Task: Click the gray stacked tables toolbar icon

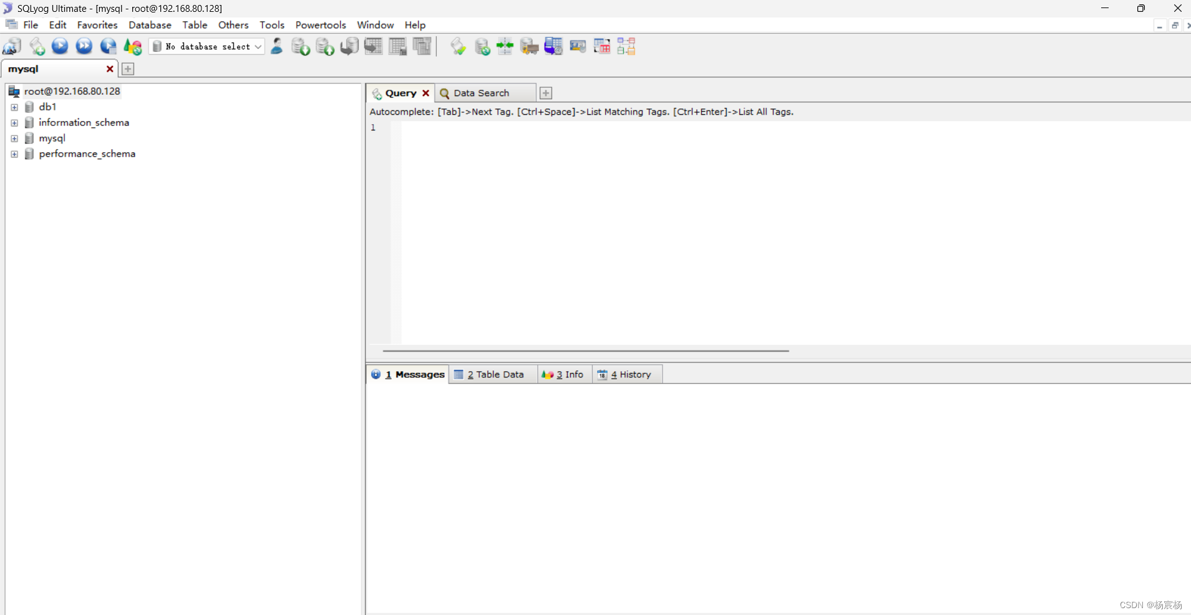Action: tap(422, 46)
